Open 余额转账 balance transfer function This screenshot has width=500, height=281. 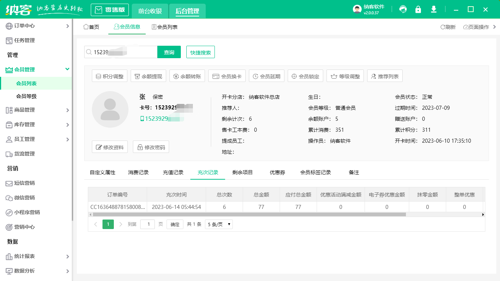point(187,76)
